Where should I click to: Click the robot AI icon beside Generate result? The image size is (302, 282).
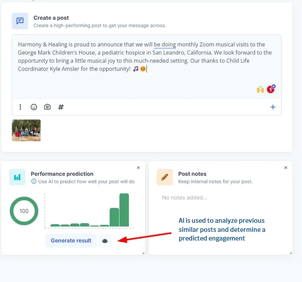(x=105, y=240)
